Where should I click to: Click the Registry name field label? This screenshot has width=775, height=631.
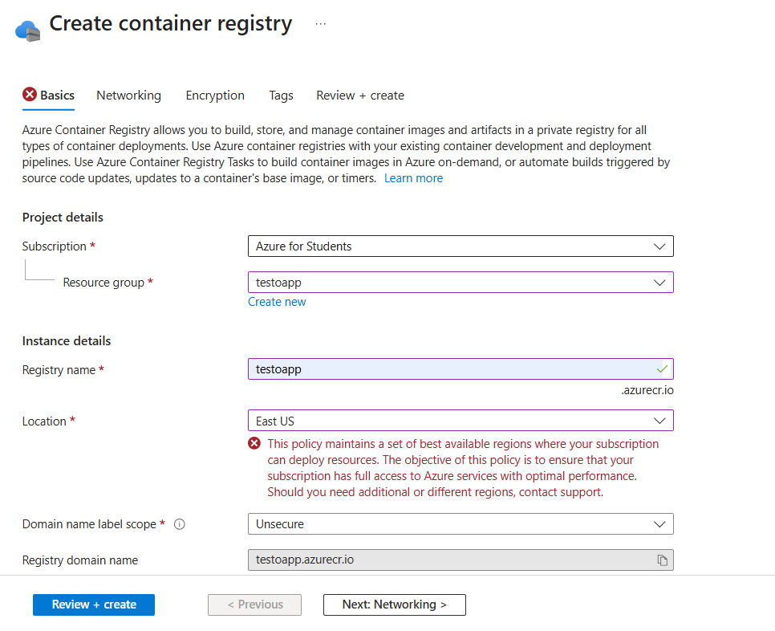pyautogui.click(x=59, y=370)
